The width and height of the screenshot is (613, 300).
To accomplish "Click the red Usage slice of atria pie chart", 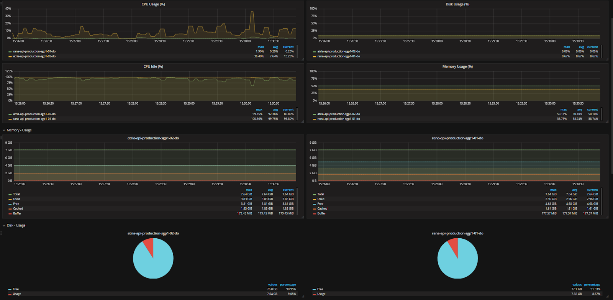I will pyautogui.click(x=149, y=247).
